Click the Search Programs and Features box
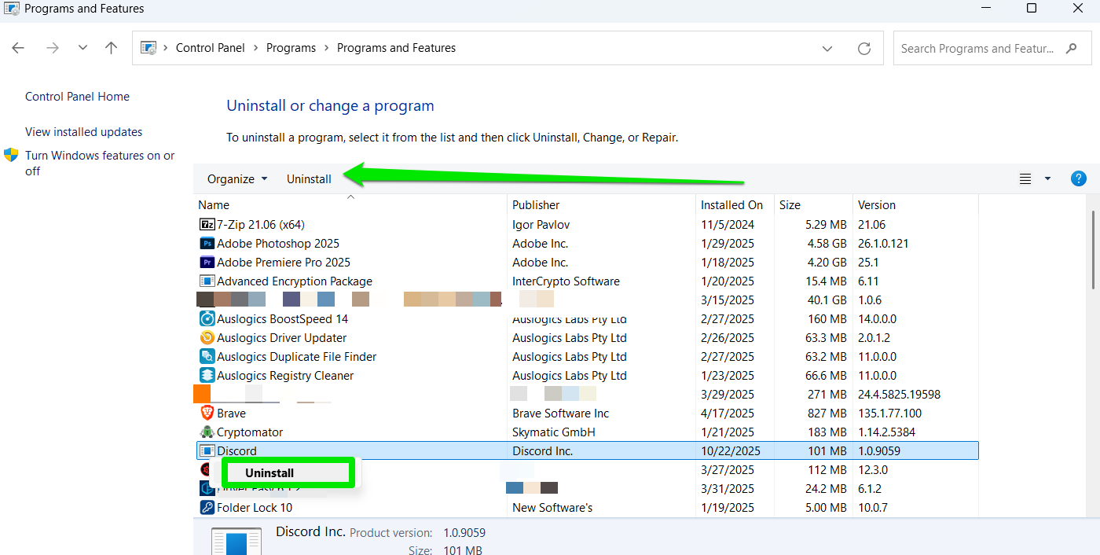The width and height of the screenshot is (1100, 555). point(978,49)
